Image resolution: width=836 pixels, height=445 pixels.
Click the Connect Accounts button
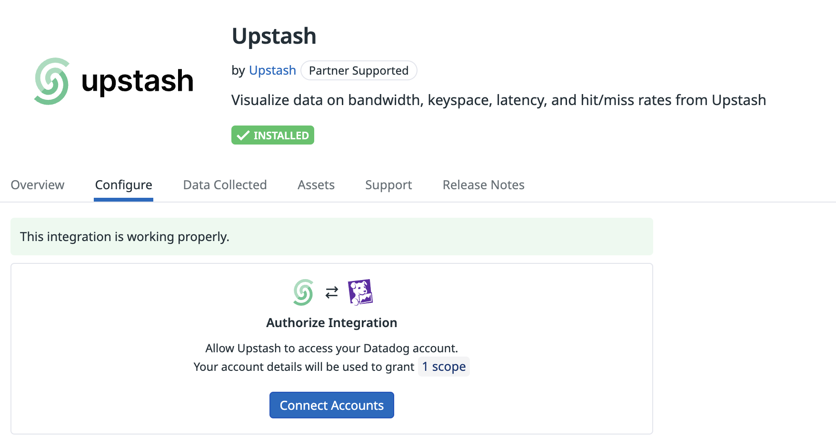point(332,405)
